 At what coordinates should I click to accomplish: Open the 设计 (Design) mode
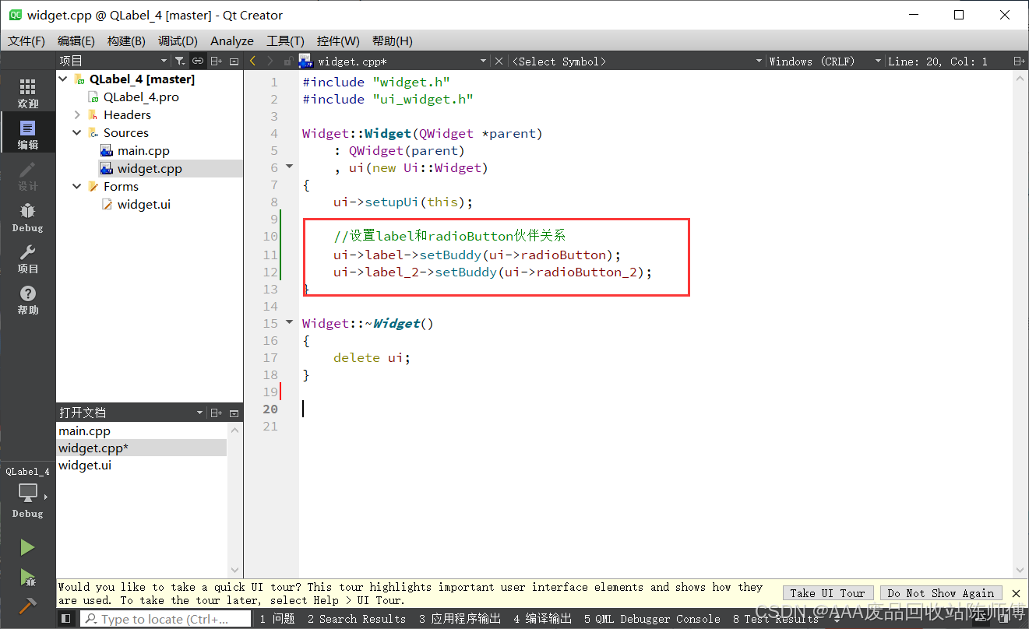(28, 175)
